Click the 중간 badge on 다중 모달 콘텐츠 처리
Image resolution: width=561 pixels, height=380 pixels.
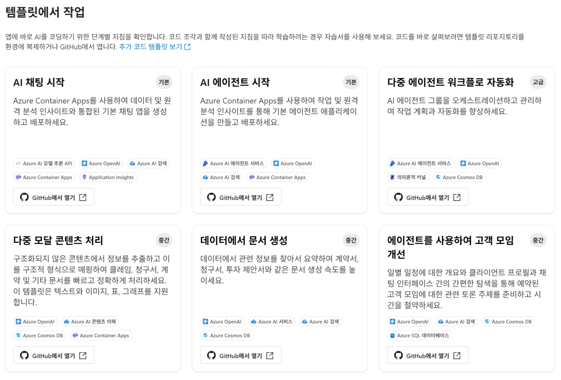(x=164, y=240)
